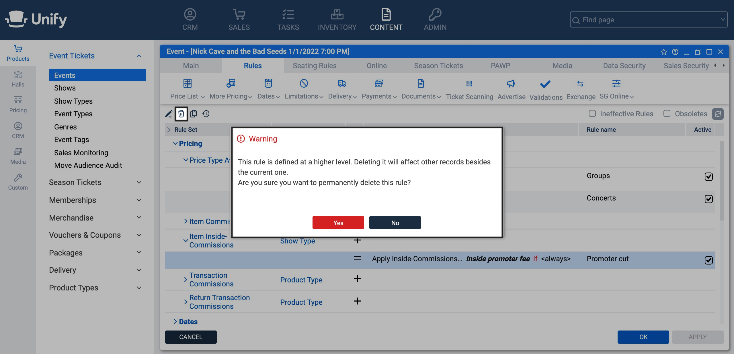
Task: Click the duplicate rule icon
Action: pyautogui.click(x=194, y=114)
